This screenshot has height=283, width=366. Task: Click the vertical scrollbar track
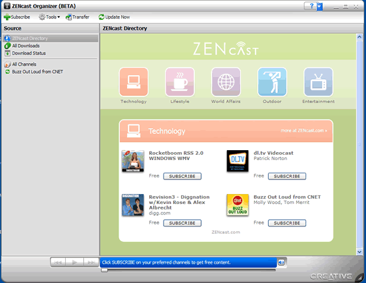359,144
